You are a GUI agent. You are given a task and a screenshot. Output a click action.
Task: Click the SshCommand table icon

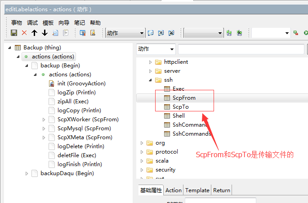coord(167,125)
